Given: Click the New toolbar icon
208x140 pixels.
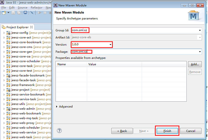Looking at the screenshot, I should coord(4,13).
